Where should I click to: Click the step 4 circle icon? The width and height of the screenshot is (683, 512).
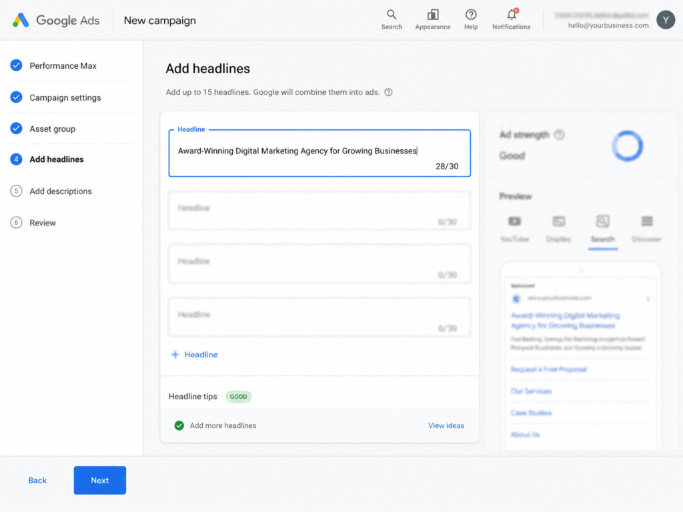16,159
